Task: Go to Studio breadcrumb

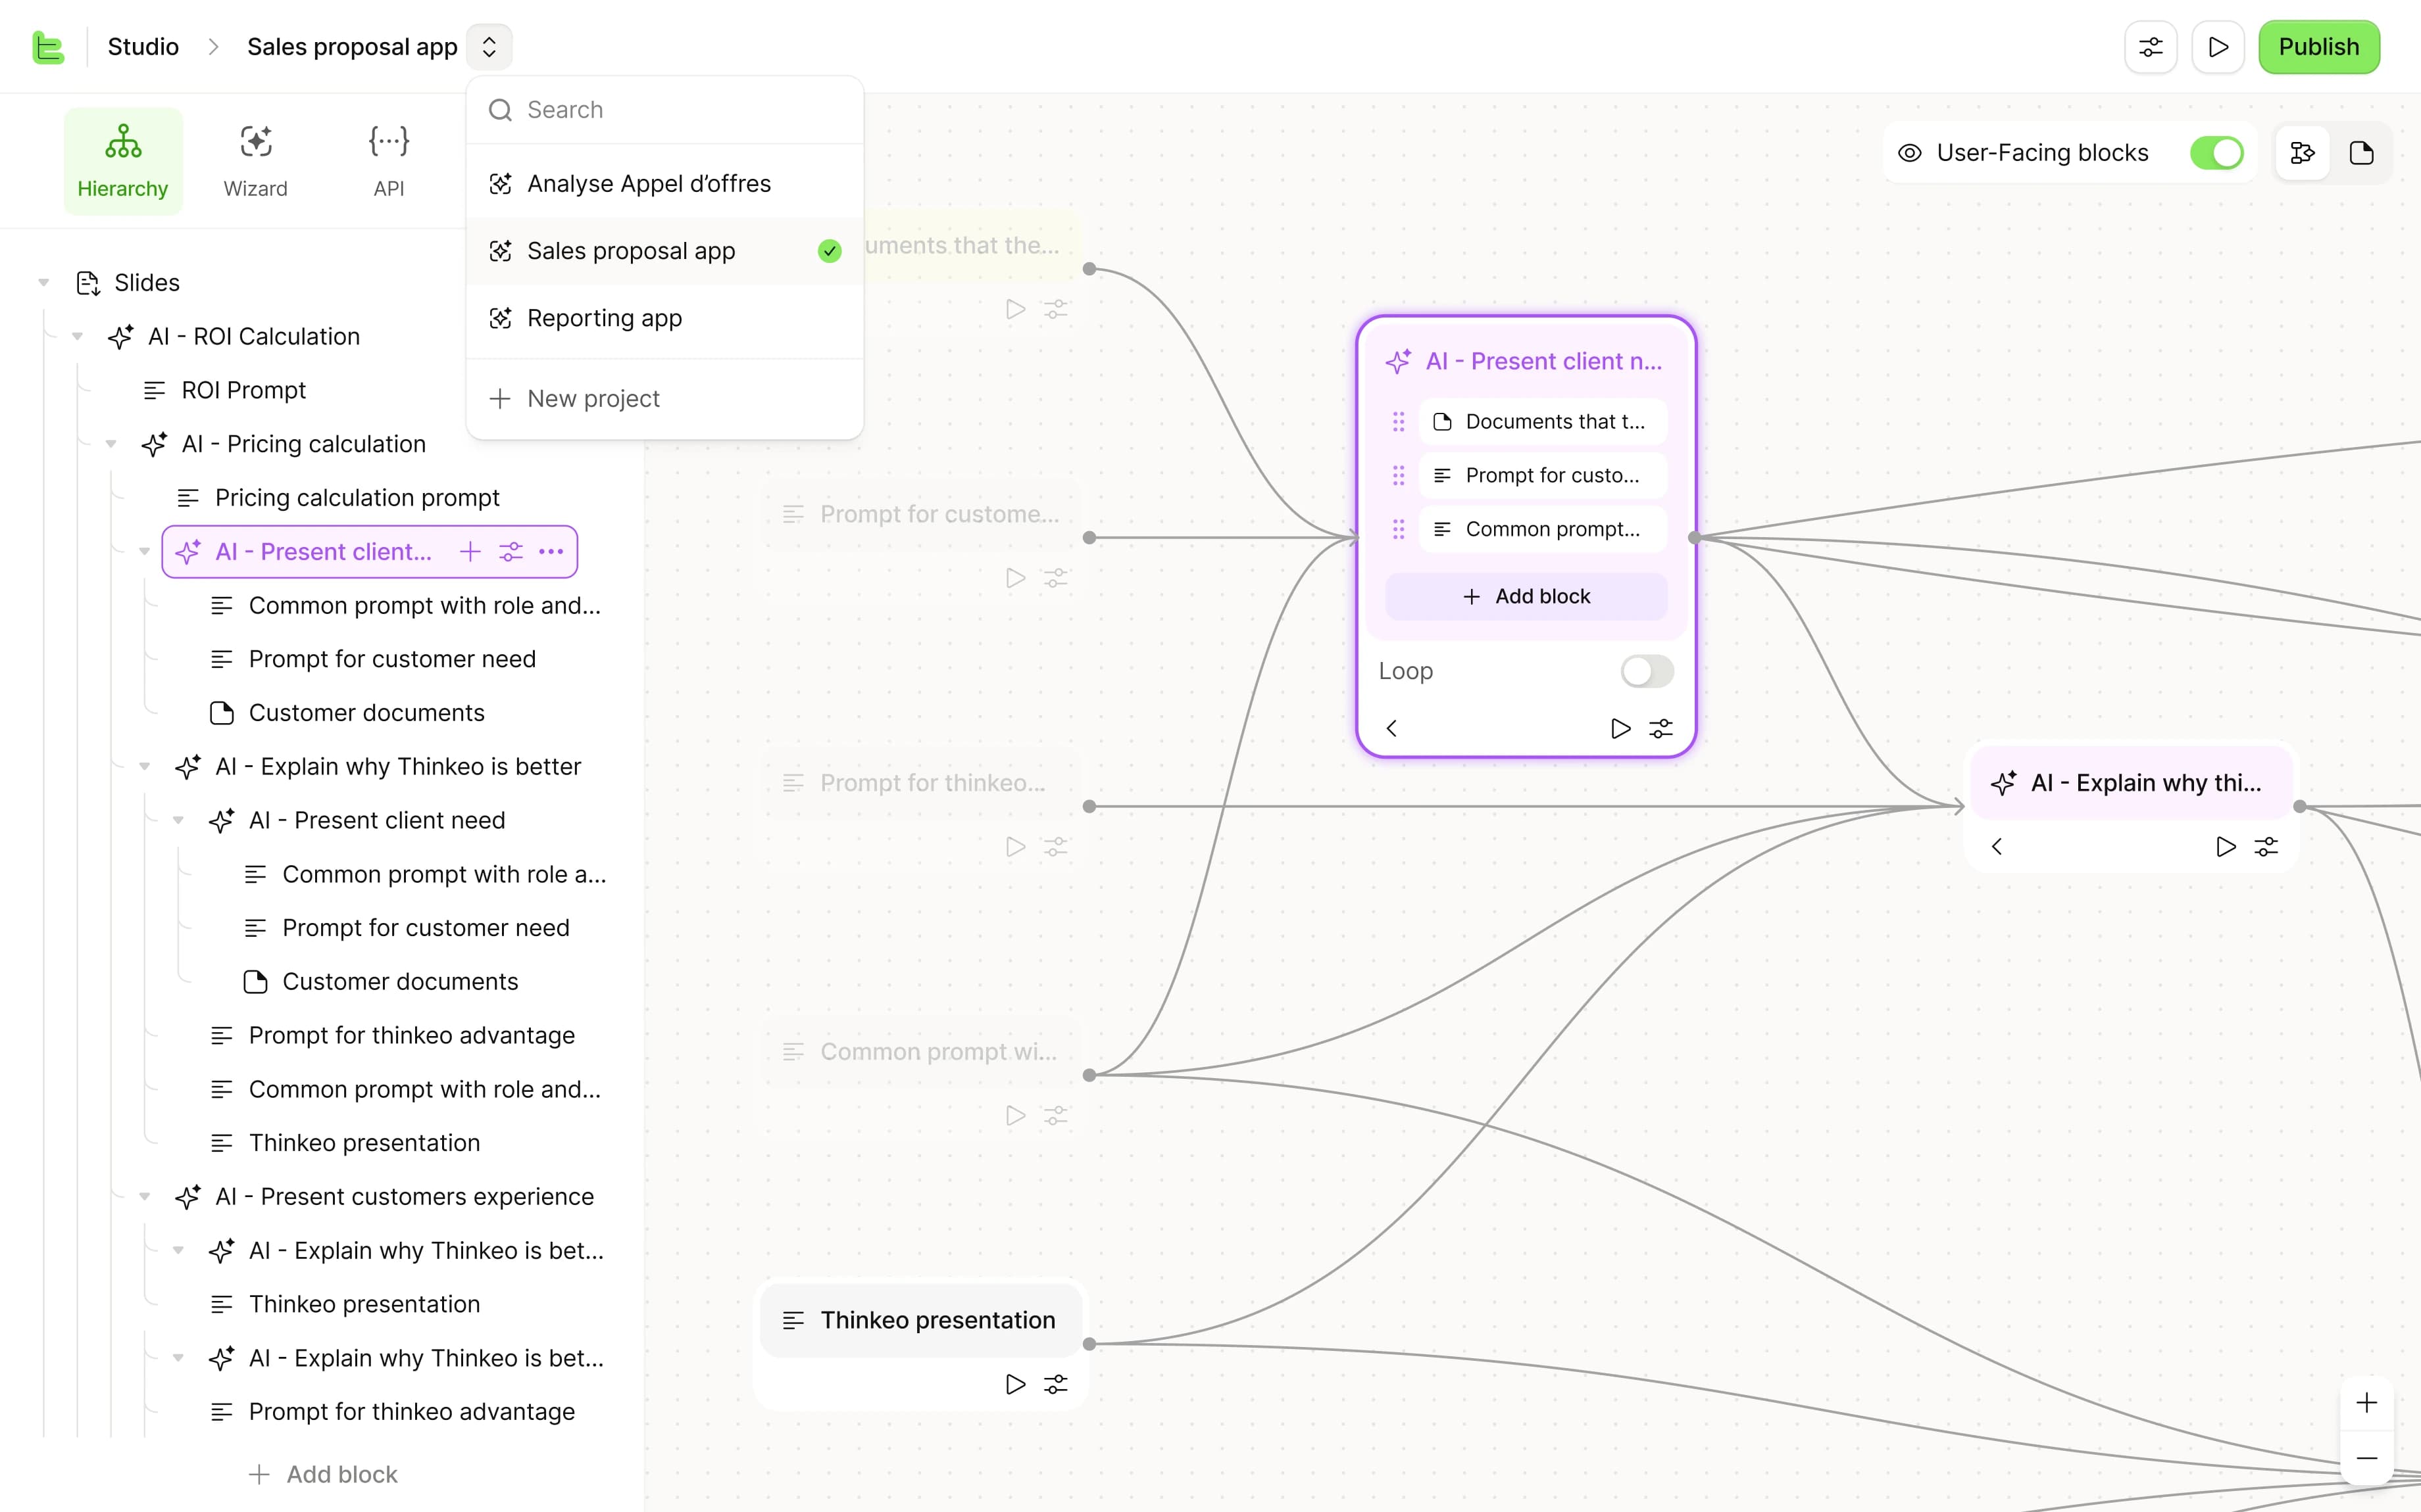Action: [x=143, y=47]
